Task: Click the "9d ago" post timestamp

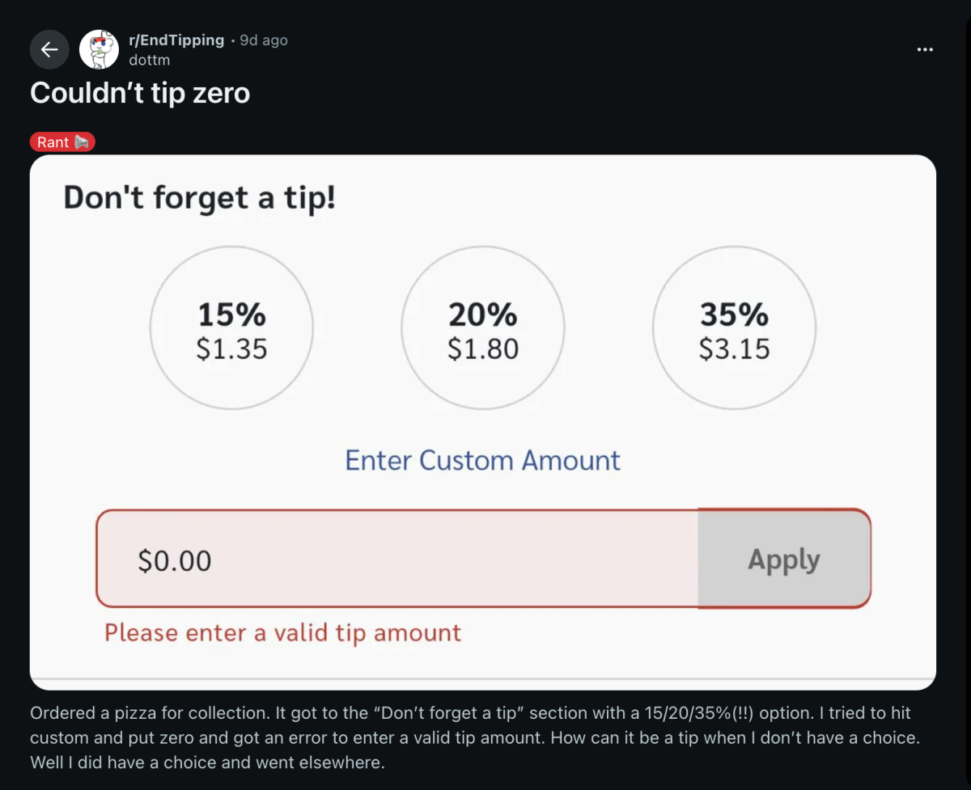Action: (264, 40)
